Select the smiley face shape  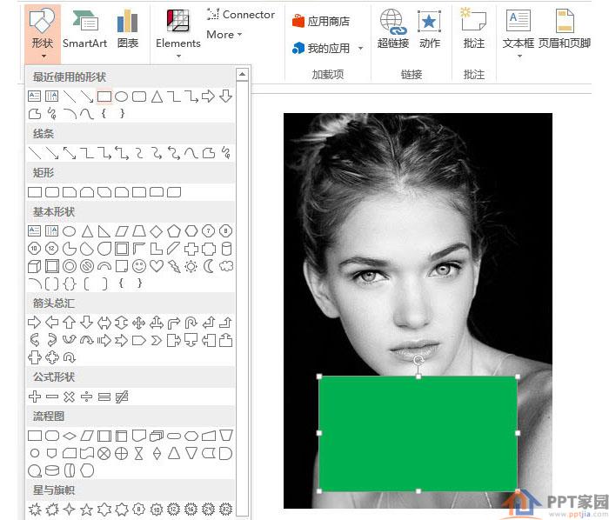139,266
